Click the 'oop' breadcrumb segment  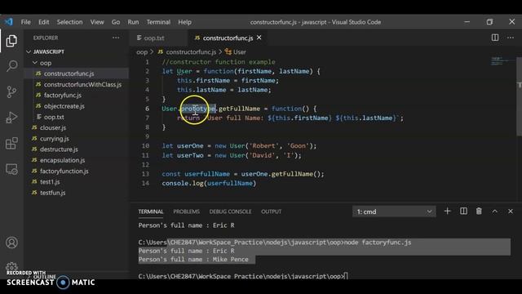coord(142,52)
